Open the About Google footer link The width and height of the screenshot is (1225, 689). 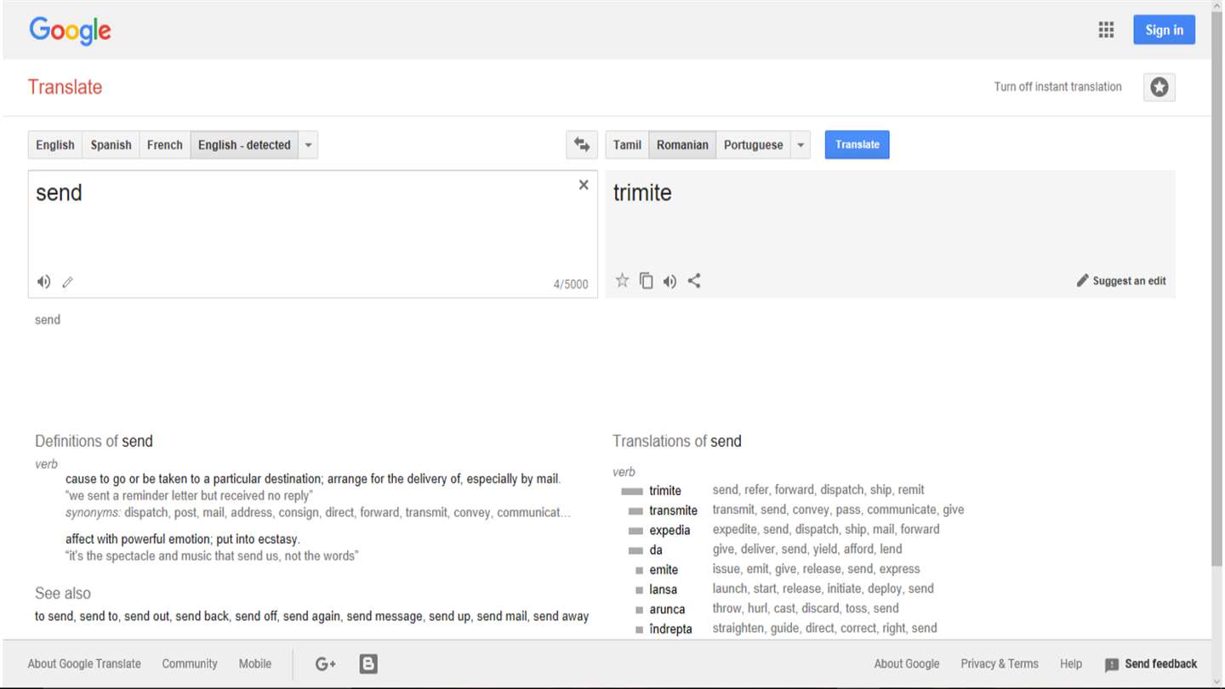point(907,663)
